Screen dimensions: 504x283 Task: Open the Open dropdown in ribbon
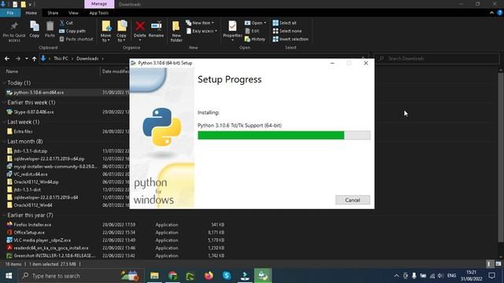coord(255,23)
